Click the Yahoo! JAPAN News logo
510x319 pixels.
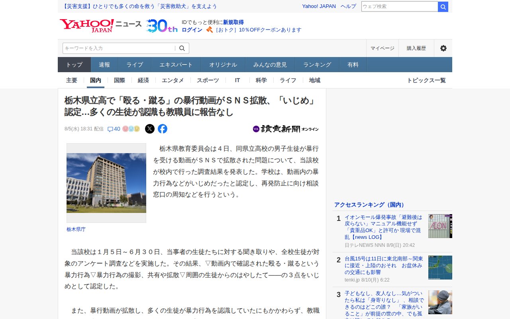[100, 26]
